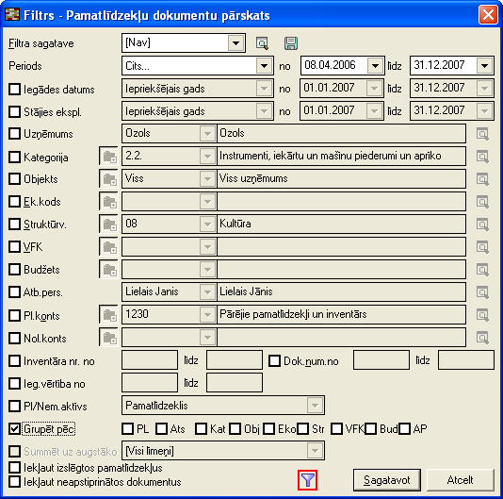Click the save filter floppy disk icon

pyautogui.click(x=291, y=43)
